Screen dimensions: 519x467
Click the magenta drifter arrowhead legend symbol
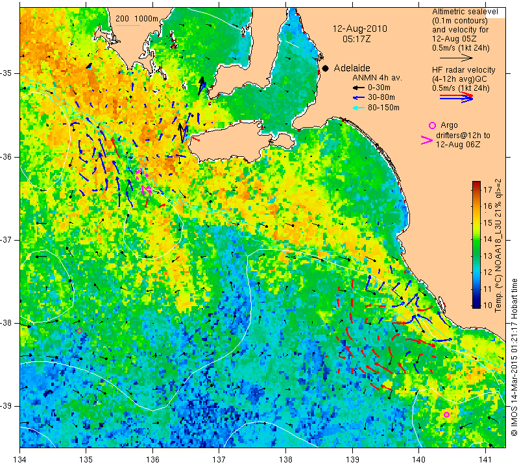pyautogui.click(x=427, y=140)
